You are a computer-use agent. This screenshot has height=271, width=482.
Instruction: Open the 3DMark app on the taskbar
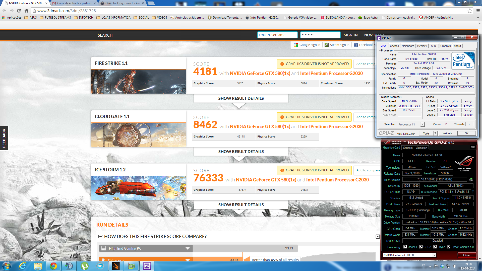point(116,266)
